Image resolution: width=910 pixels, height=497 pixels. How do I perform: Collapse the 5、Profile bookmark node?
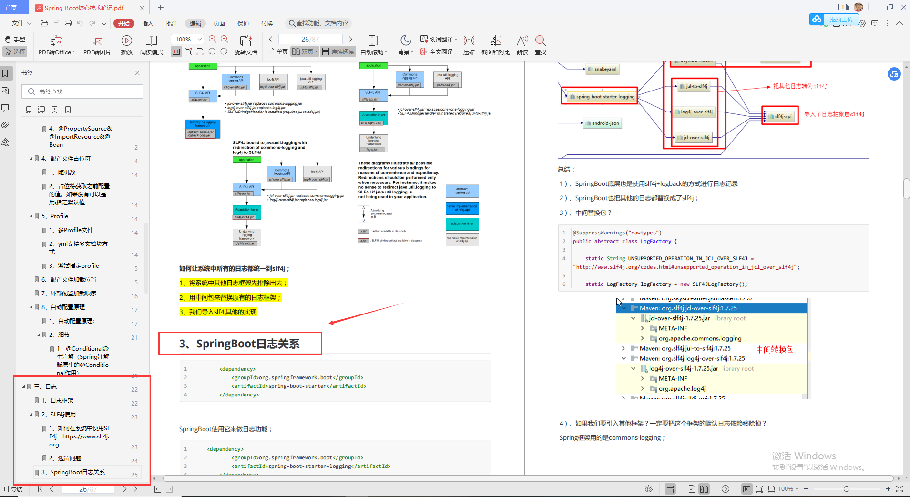coord(31,216)
